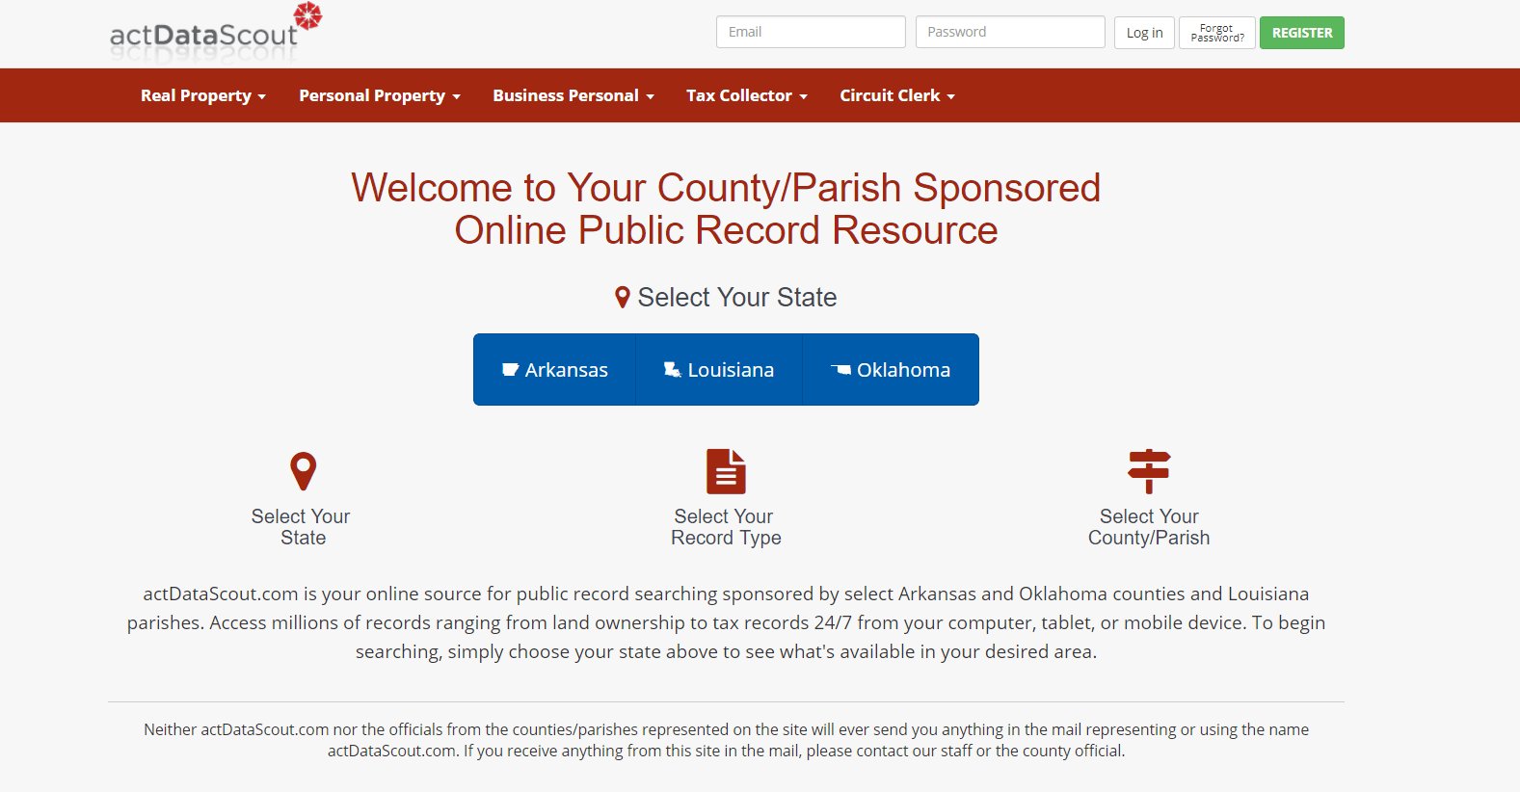Click the paragraph starting 'actDataScout.com is your online source'
This screenshot has width=1520, height=792.
click(726, 622)
